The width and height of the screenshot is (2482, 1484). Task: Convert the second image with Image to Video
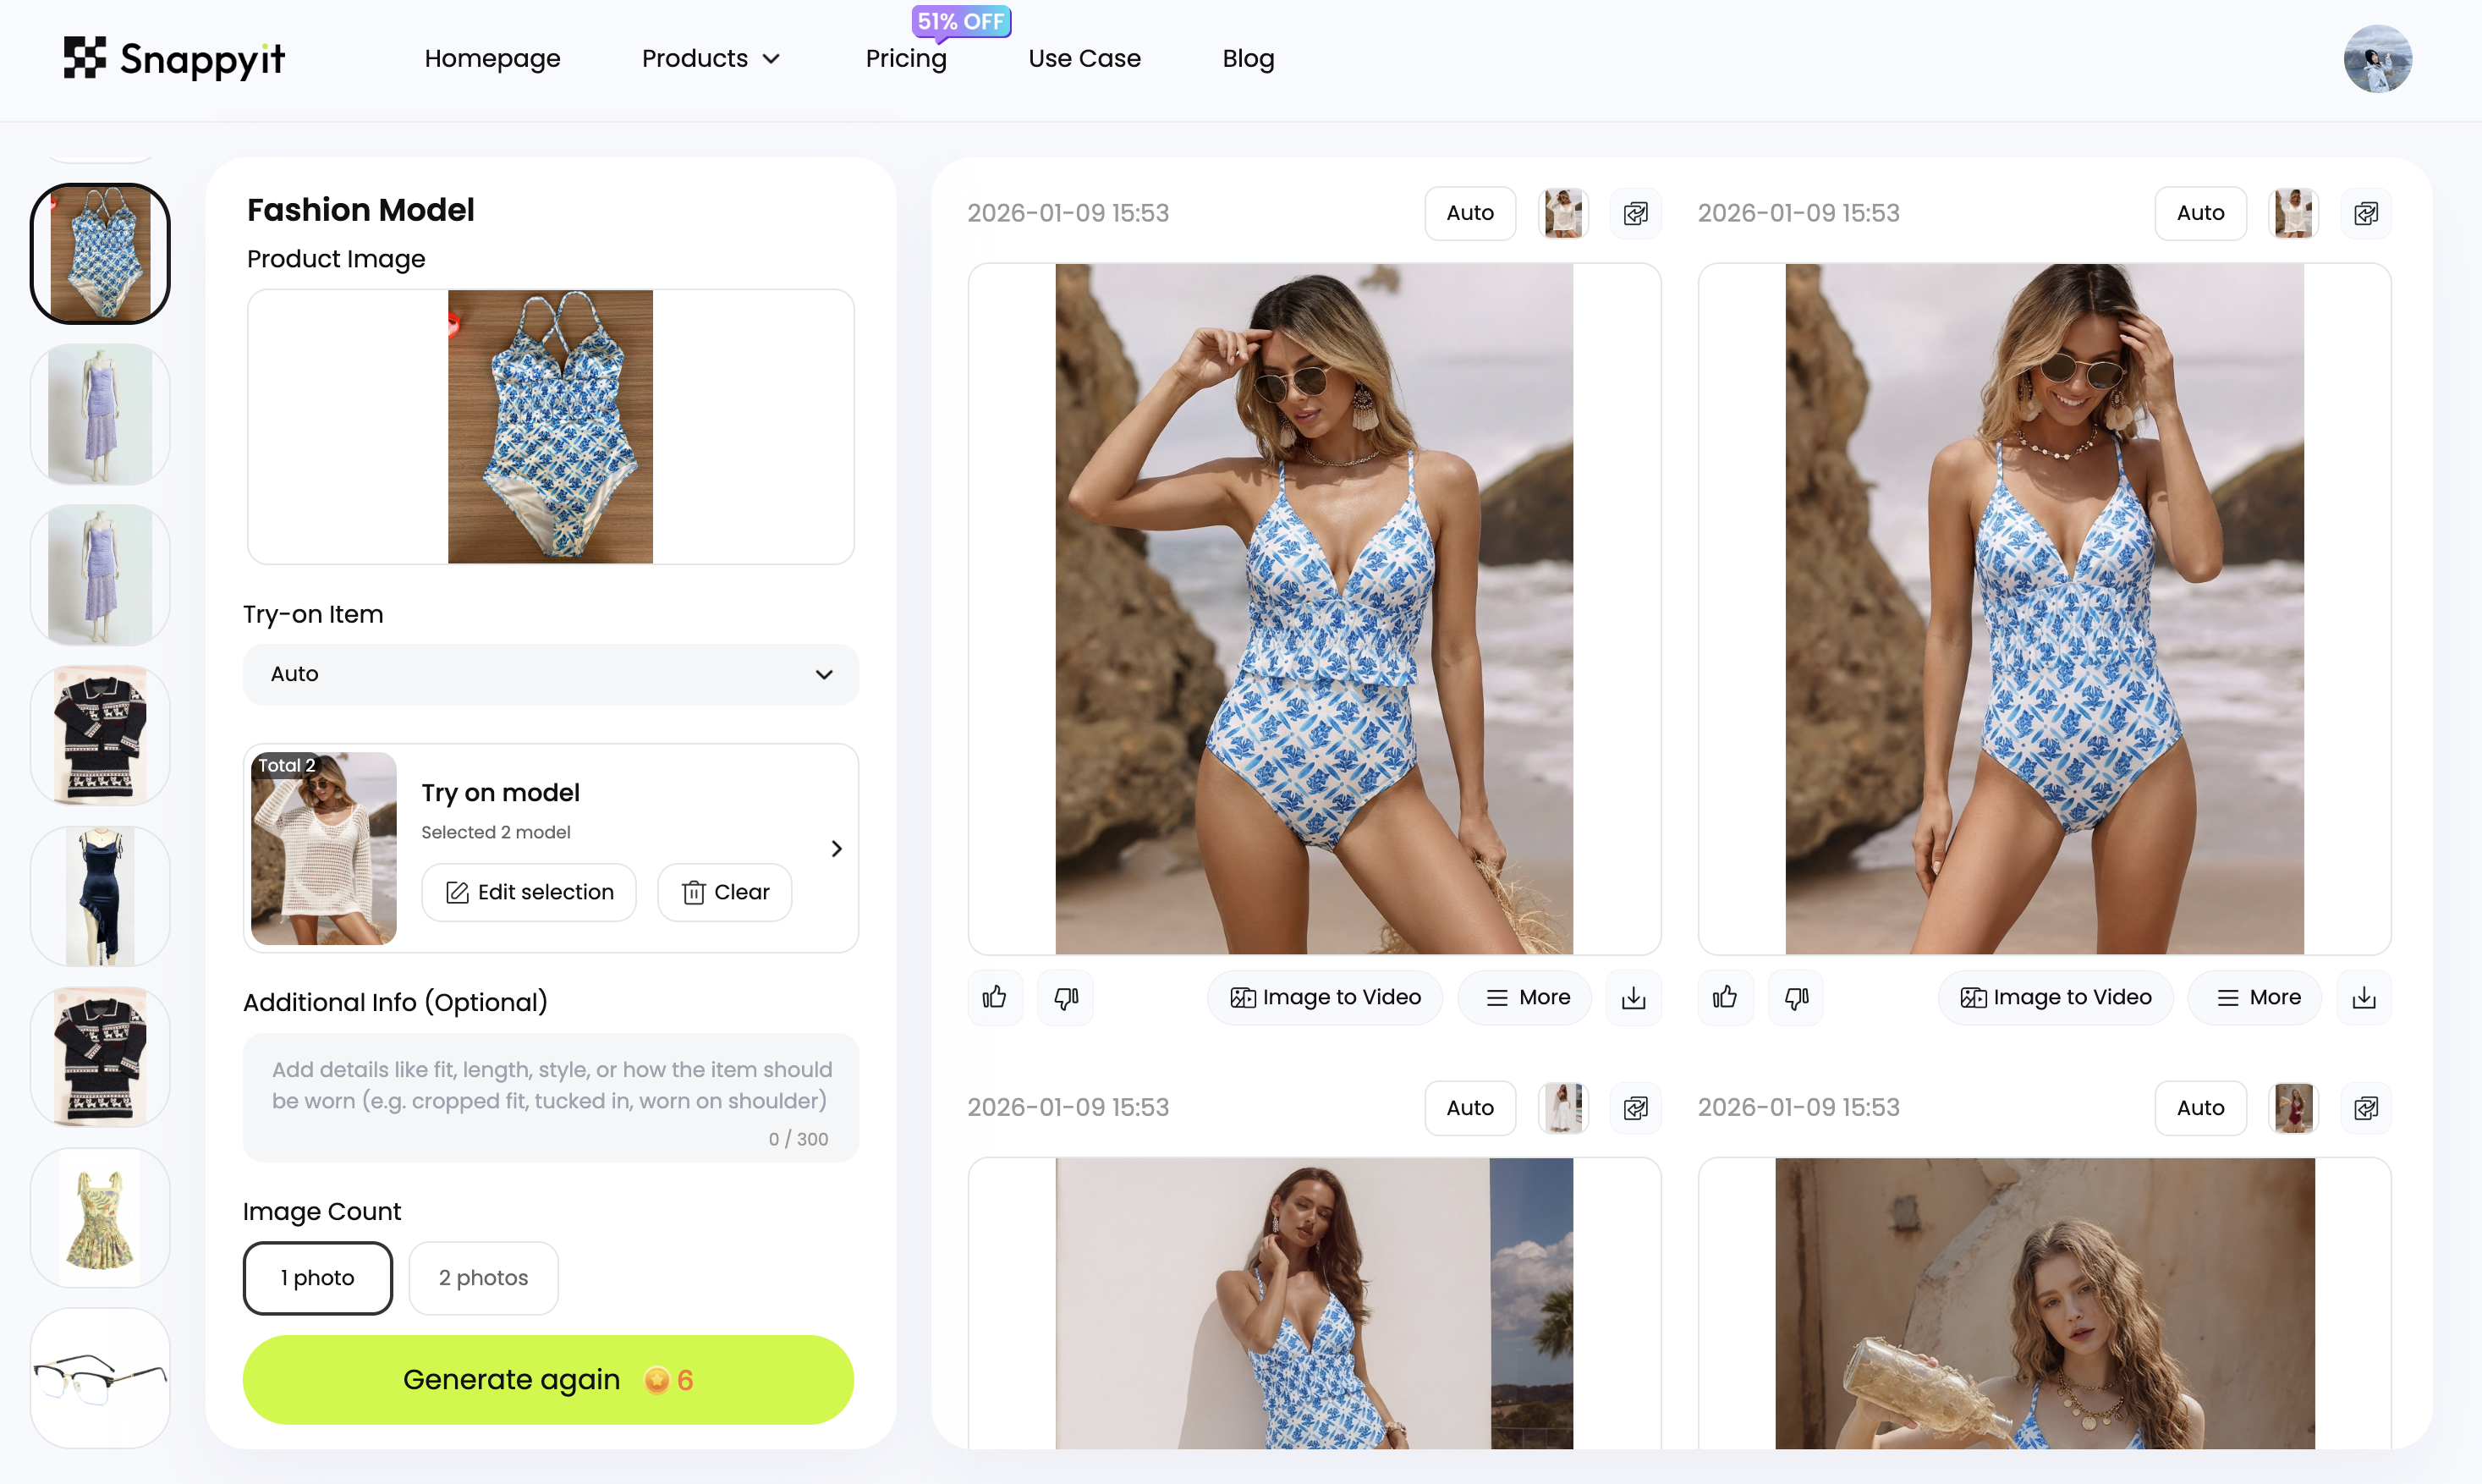click(2055, 997)
